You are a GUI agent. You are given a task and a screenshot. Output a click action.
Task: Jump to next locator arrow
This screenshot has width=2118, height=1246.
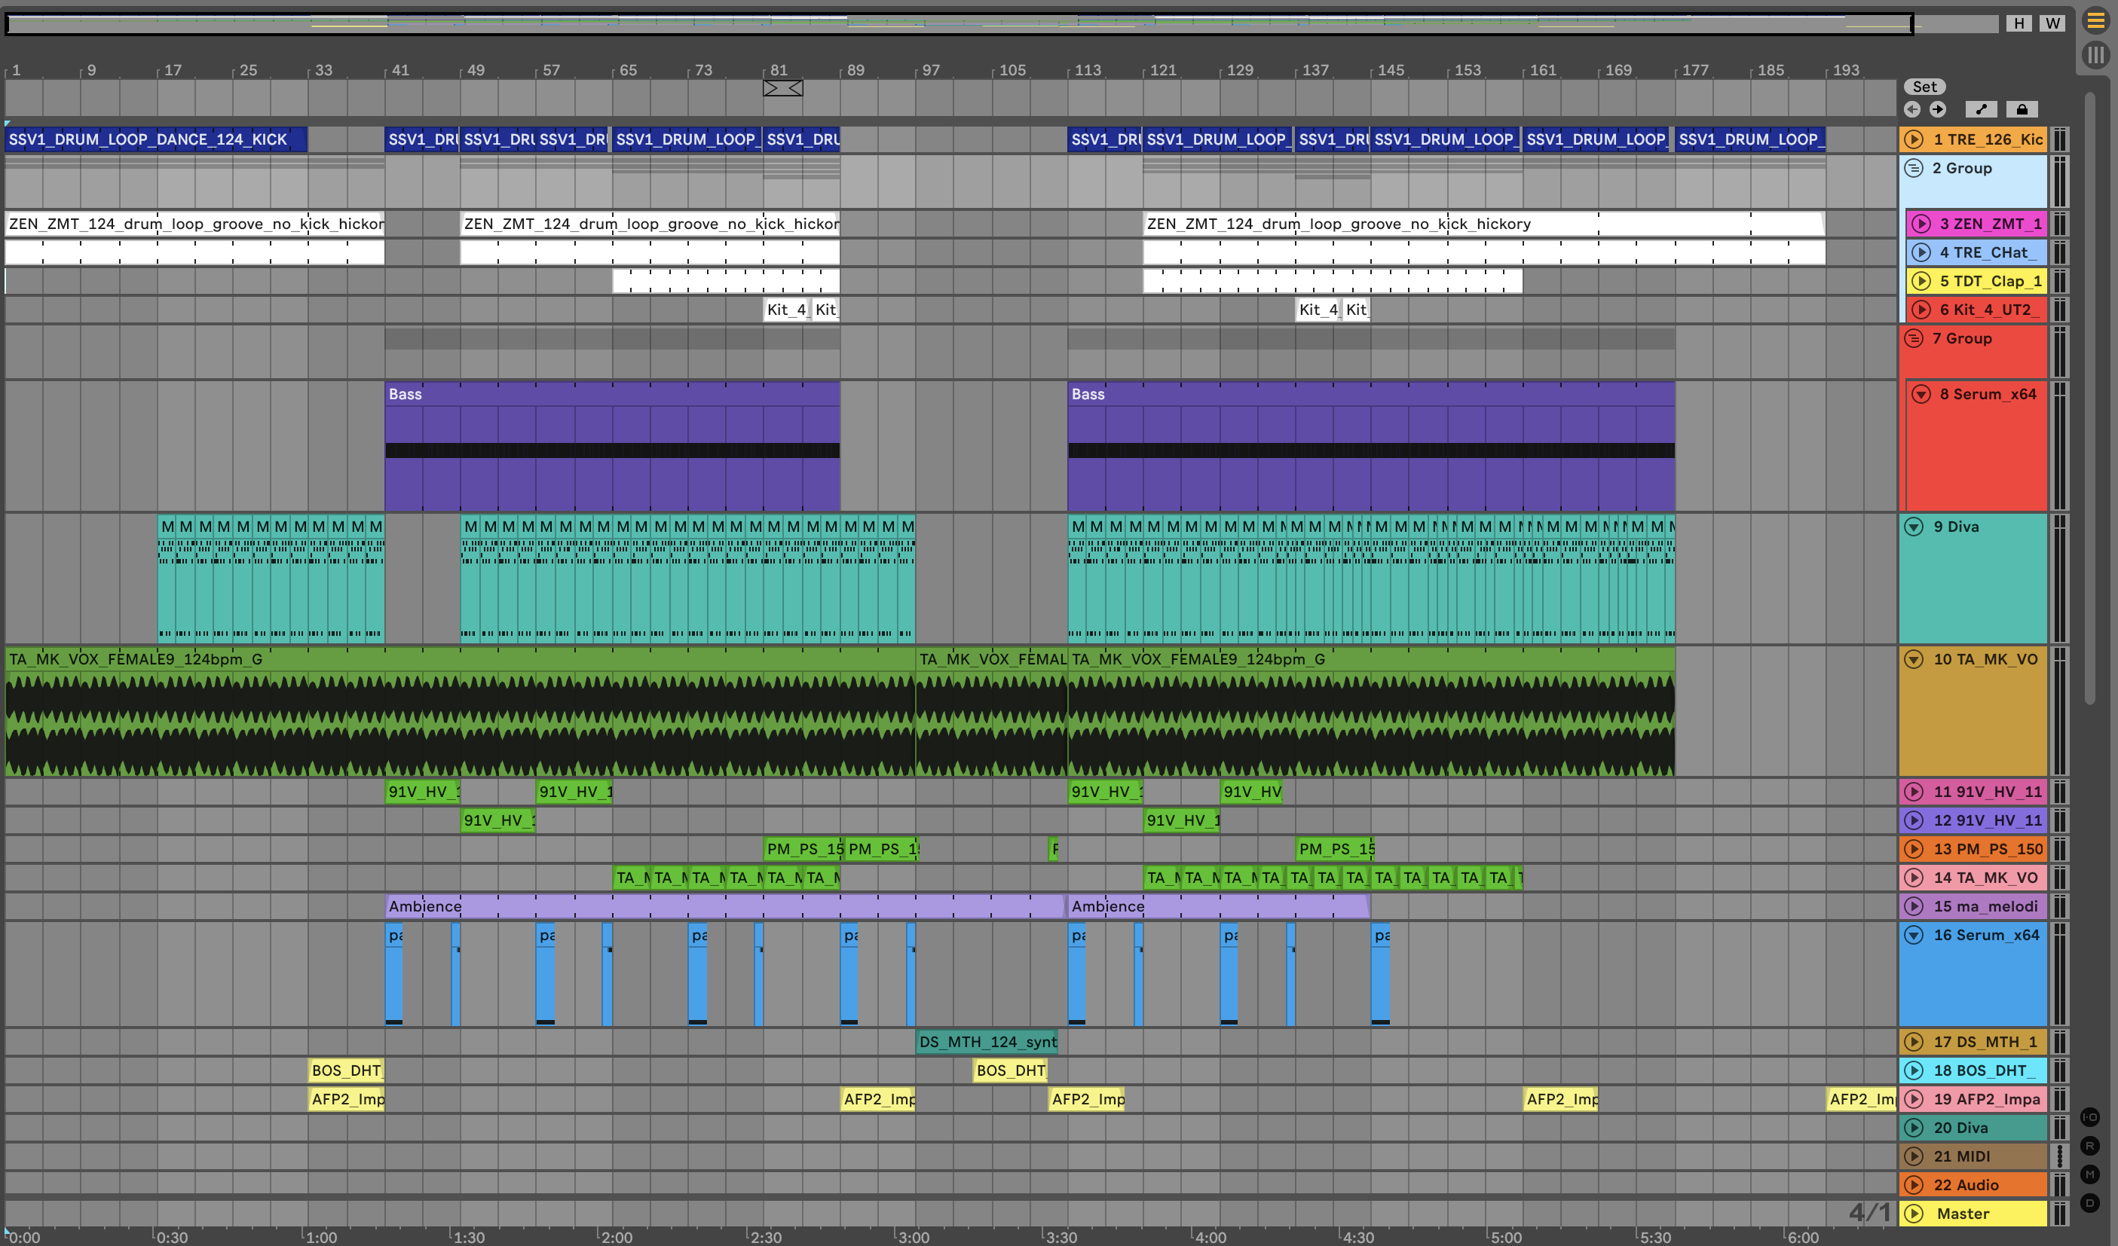pos(1938,109)
